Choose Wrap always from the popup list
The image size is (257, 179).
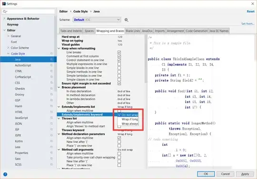130,124
